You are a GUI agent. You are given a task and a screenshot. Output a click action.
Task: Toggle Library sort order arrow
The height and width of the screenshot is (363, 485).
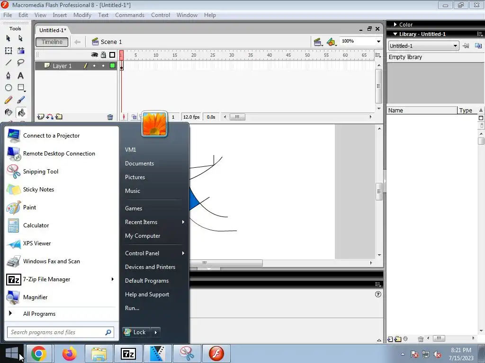(x=481, y=110)
